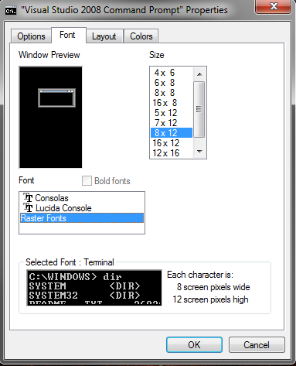Select Lucida Console font
Image resolution: width=296 pixels, height=366 pixels.
[x=82, y=208]
